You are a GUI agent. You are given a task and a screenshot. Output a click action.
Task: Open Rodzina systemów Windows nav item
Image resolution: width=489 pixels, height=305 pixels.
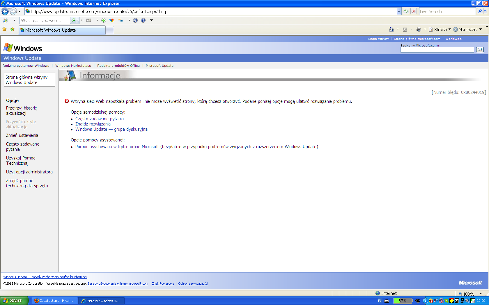(x=26, y=66)
